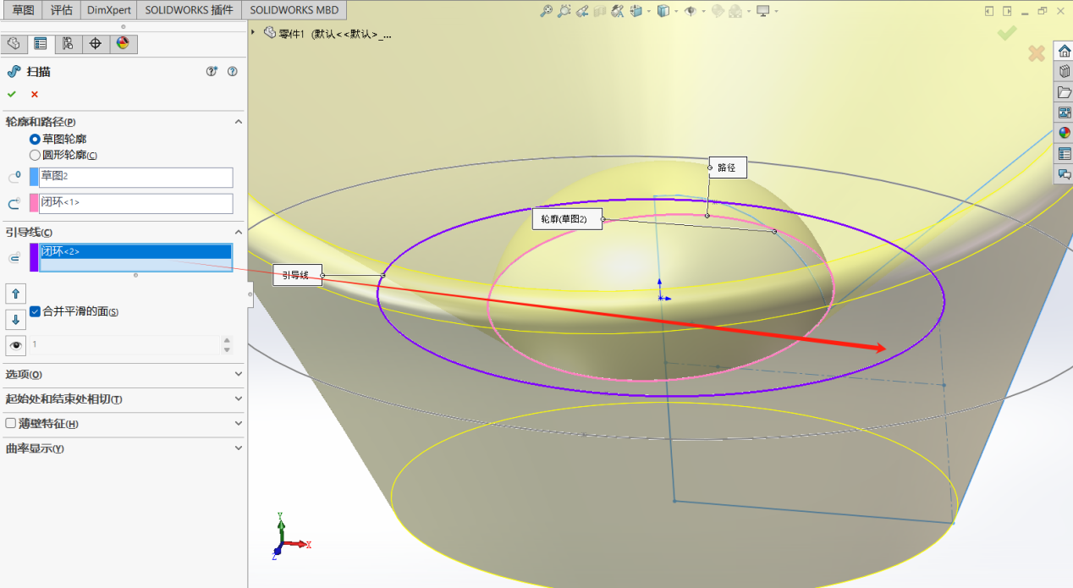The width and height of the screenshot is (1073, 588).
Task: Click the Display Style cube icon
Action: tap(663, 11)
